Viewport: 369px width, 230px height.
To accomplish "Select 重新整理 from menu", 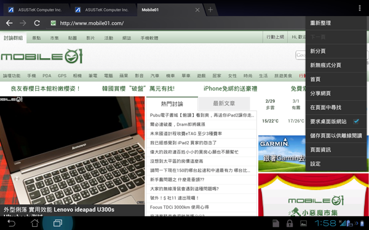I will [x=336, y=23].
